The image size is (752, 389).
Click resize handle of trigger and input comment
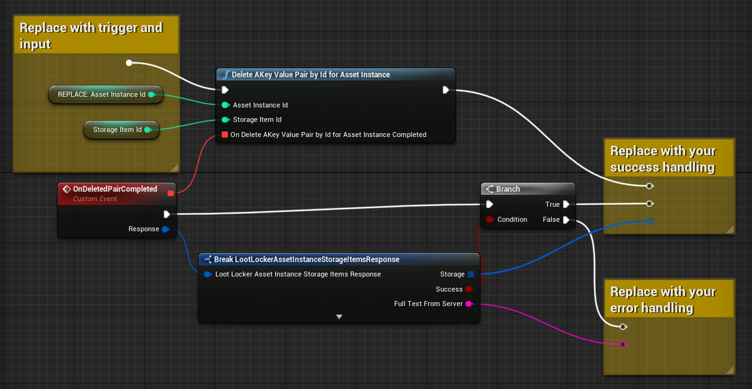click(174, 168)
